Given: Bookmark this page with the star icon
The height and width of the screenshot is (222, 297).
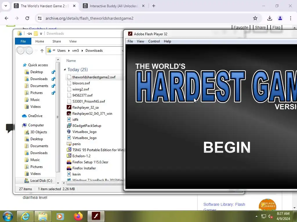Looking at the screenshot, I should point(255,18).
